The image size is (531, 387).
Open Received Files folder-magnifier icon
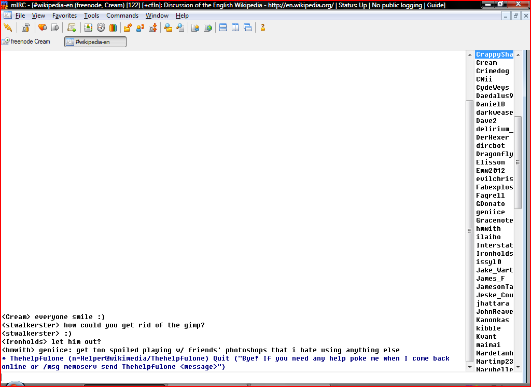[168, 28]
